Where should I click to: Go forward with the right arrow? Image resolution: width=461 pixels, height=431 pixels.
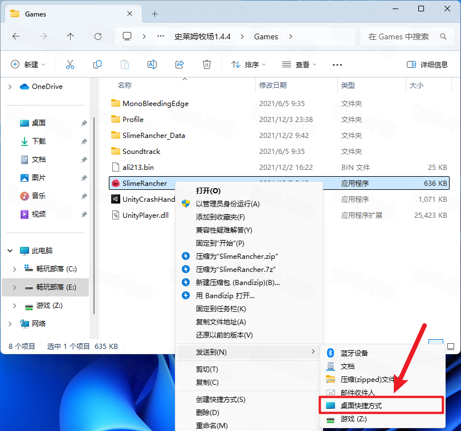[x=43, y=36]
